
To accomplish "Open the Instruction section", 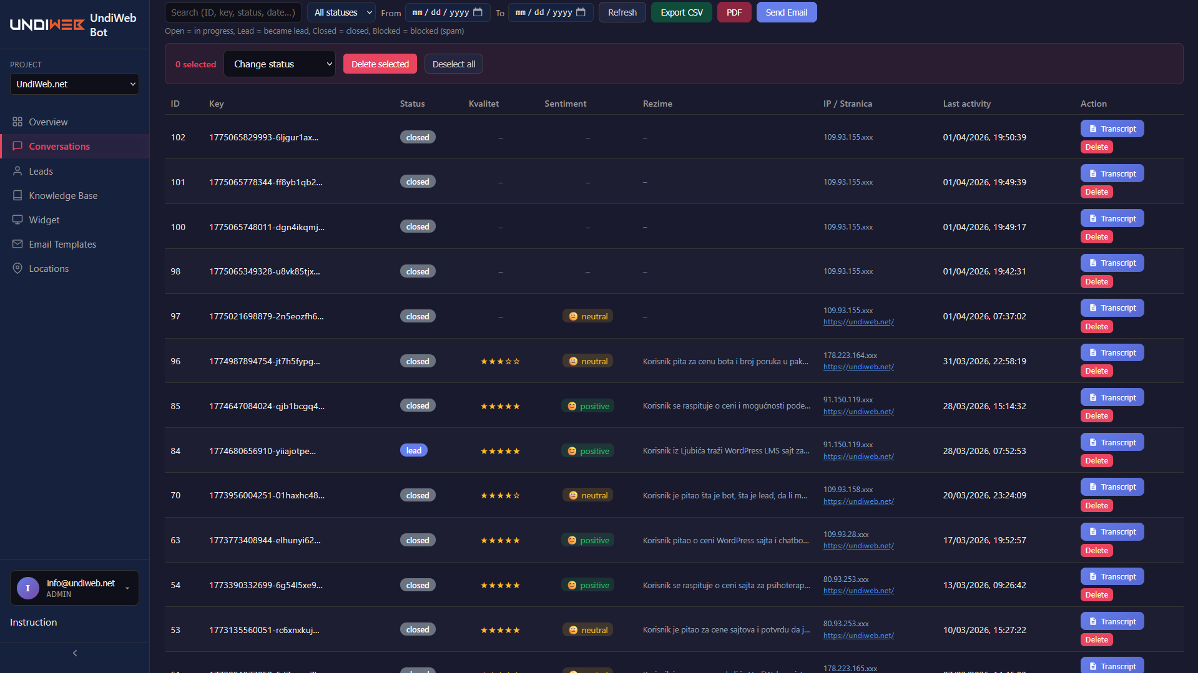I will point(33,622).
